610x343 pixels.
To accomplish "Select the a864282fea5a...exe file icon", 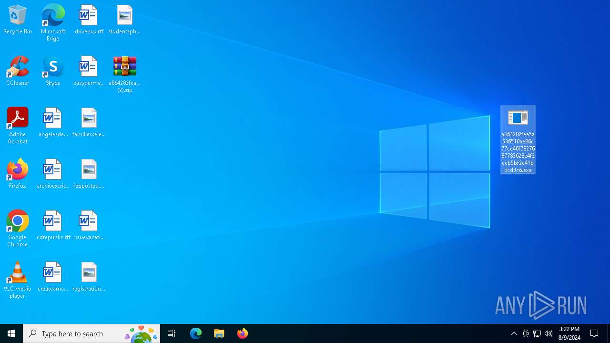I will pos(518,140).
